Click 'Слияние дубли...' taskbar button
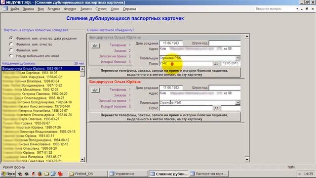Viewport: 316px width, 178px height. [x=169, y=174]
